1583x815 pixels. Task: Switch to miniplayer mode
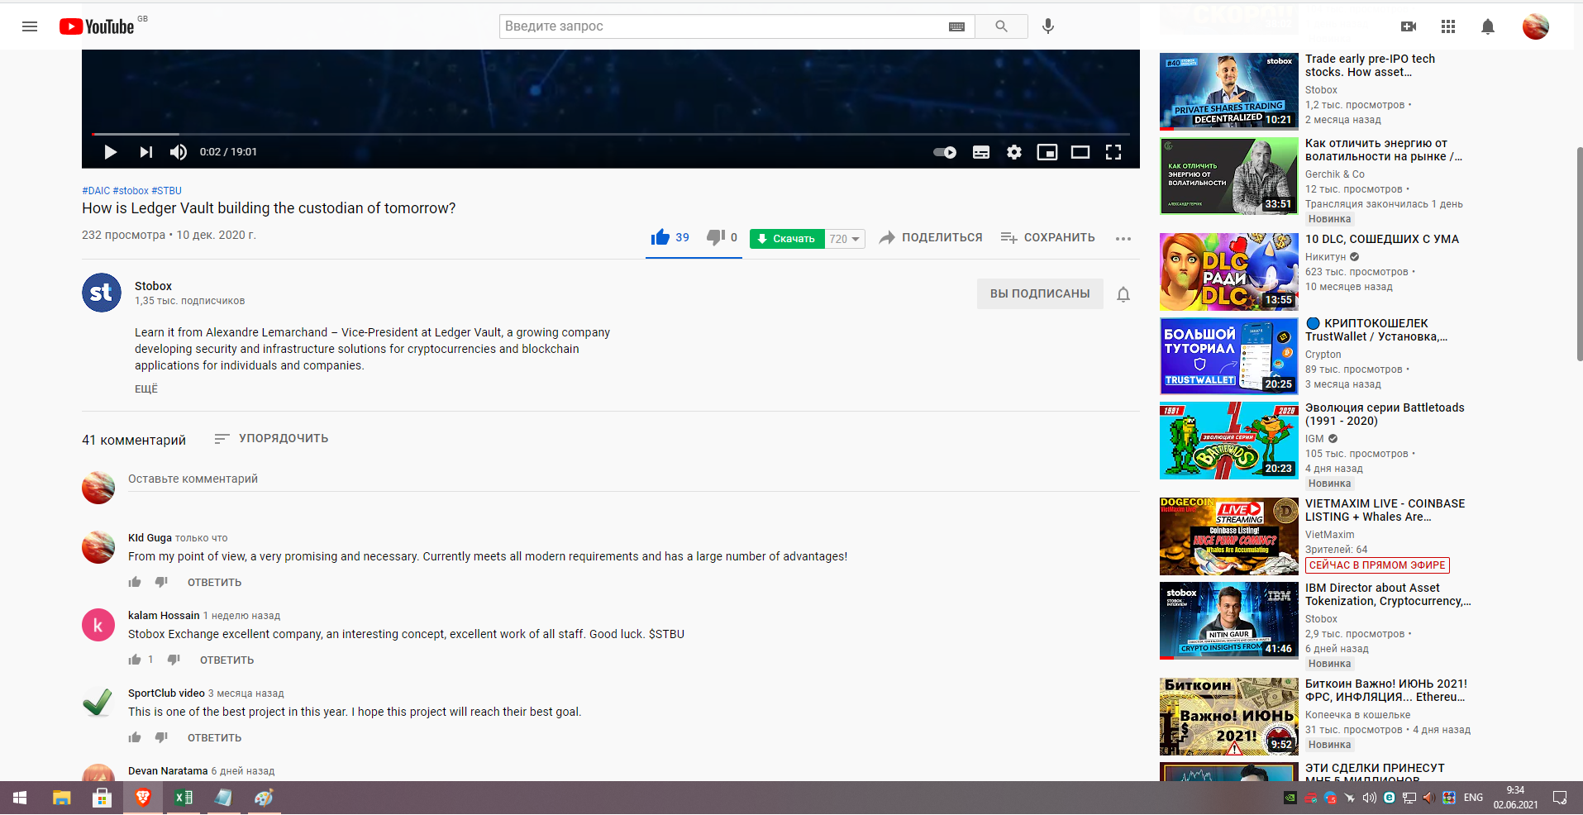[x=1047, y=152]
